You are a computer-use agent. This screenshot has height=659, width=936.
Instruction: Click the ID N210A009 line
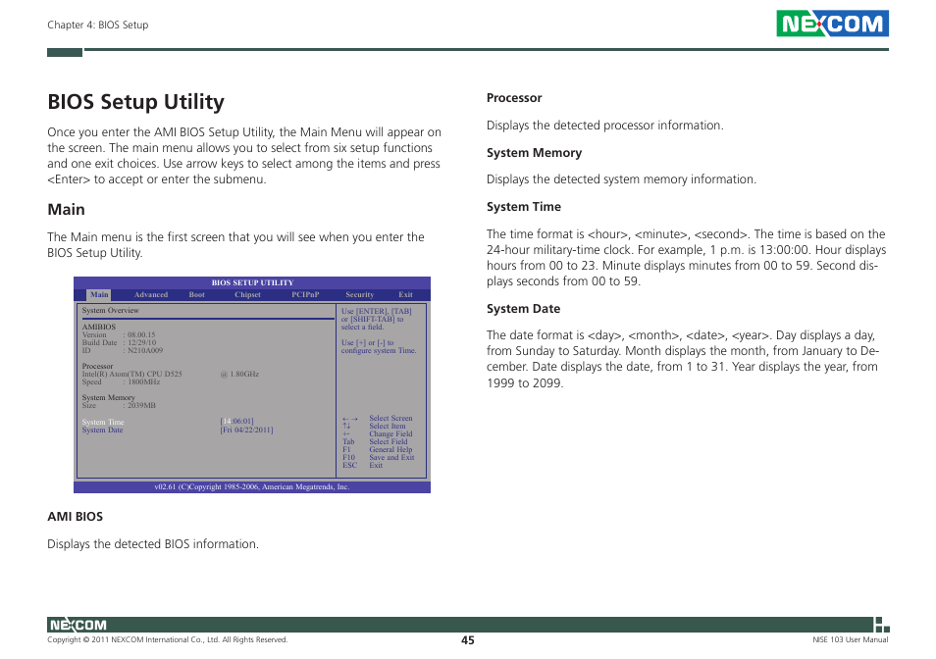123,350
